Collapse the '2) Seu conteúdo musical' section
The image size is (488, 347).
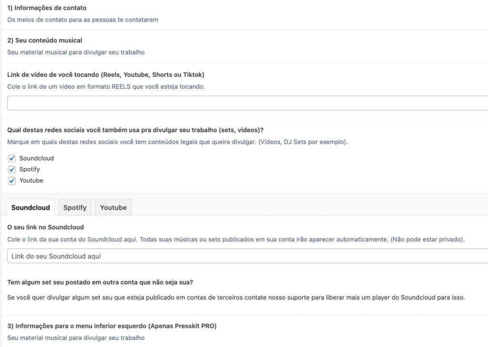(45, 41)
